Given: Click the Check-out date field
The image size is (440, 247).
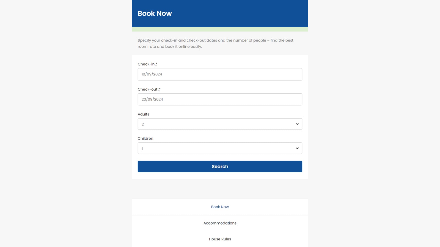Looking at the screenshot, I should (x=220, y=99).
